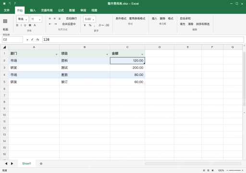Screen dimensions: 246x173
Task: Click Conditional Formatting (条件格式)
Action: [121, 19]
